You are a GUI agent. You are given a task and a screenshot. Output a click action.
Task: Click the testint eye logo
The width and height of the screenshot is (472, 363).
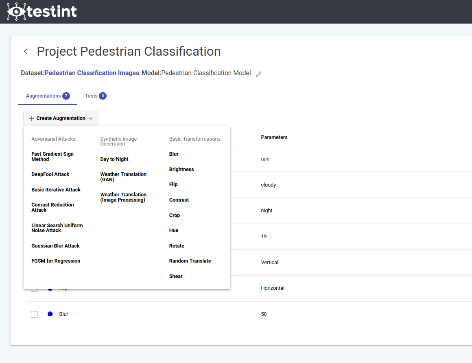[16, 11]
